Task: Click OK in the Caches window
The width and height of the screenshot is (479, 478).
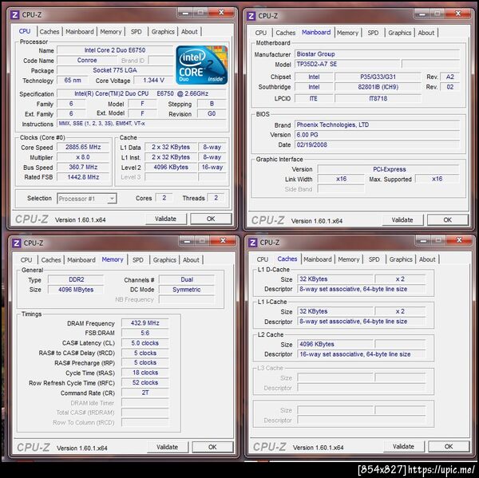Action: coord(449,446)
